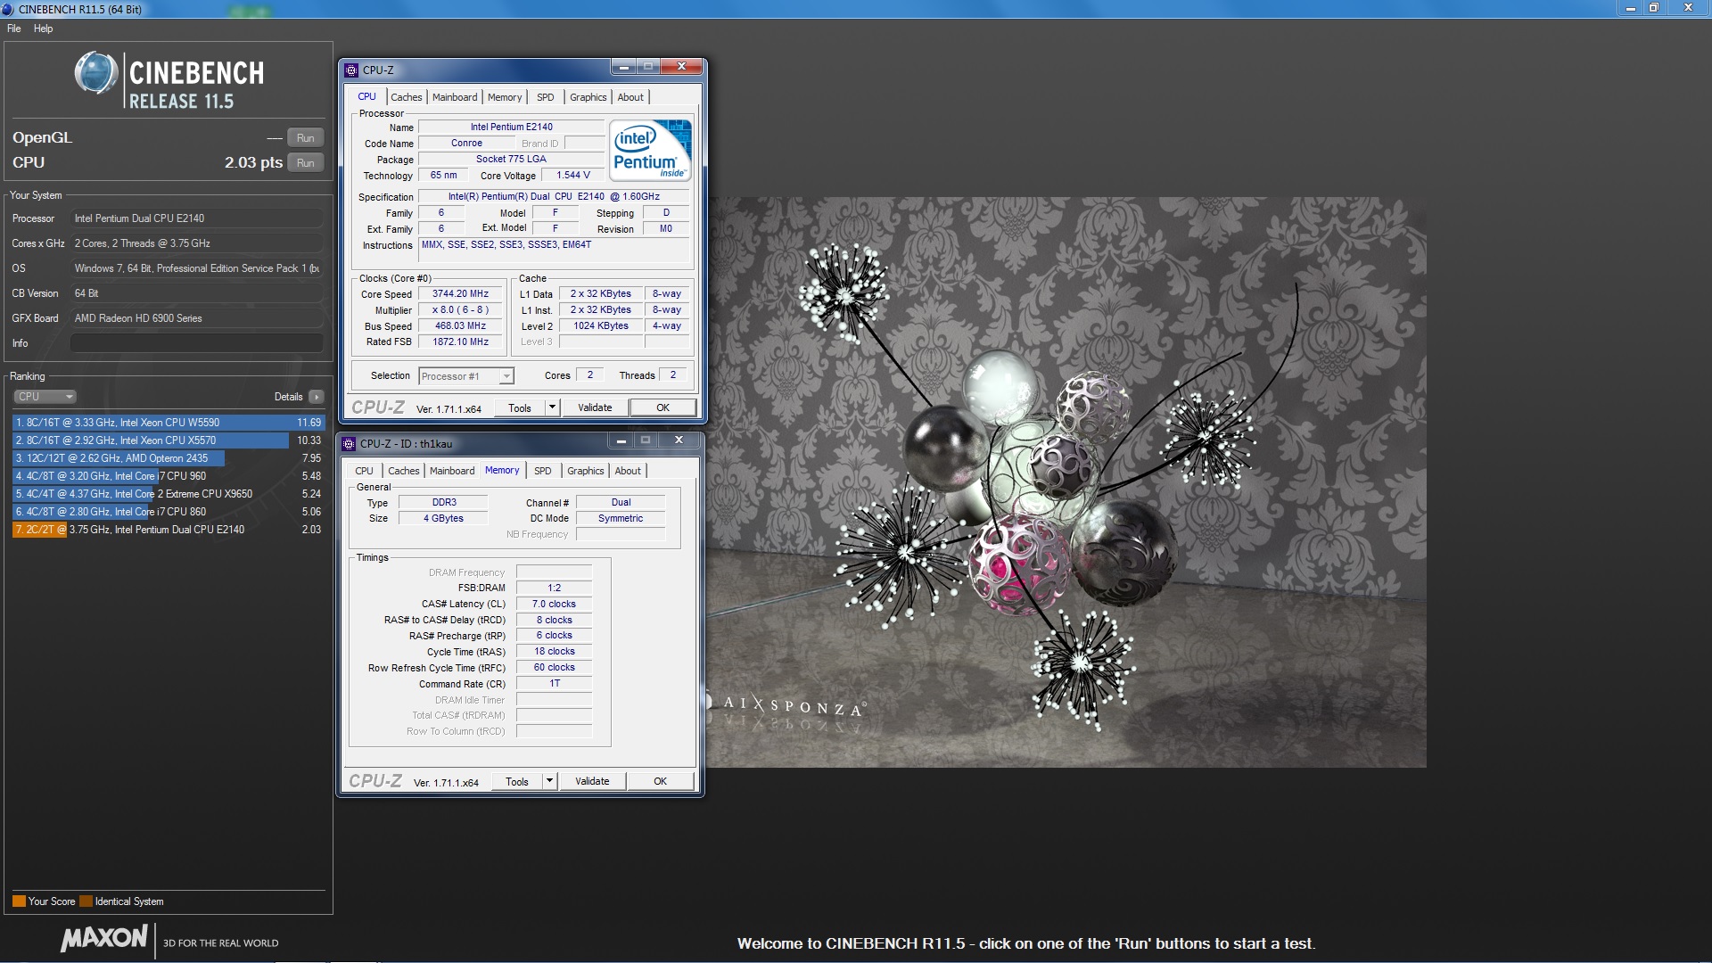This screenshot has width=1712, height=963.
Task: Run the OpenGL benchmark test
Action: click(x=305, y=137)
